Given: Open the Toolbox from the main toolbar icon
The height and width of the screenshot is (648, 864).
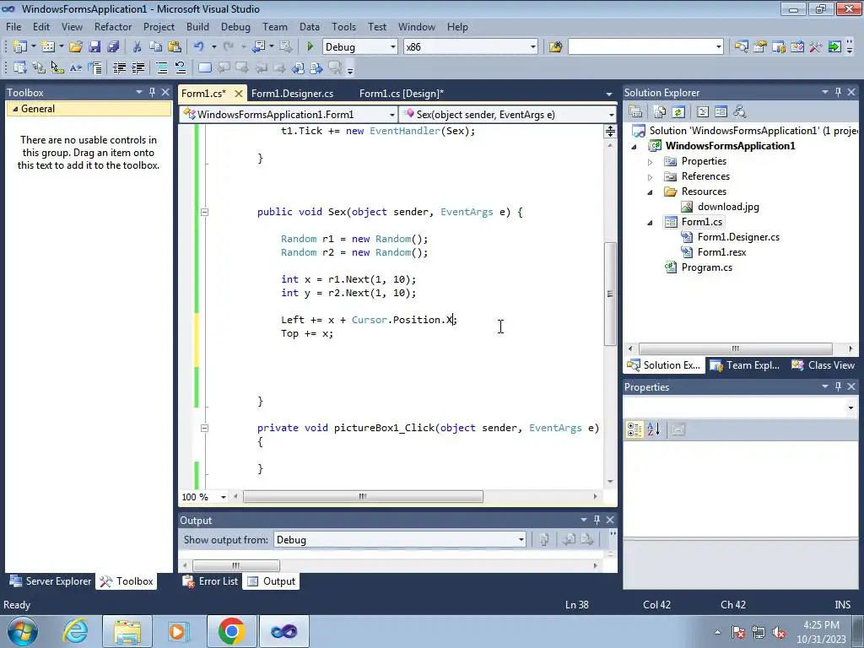Looking at the screenshot, I should coord(816,47).
